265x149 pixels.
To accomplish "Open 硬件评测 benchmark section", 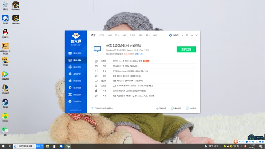I will (x=76, y=67).
